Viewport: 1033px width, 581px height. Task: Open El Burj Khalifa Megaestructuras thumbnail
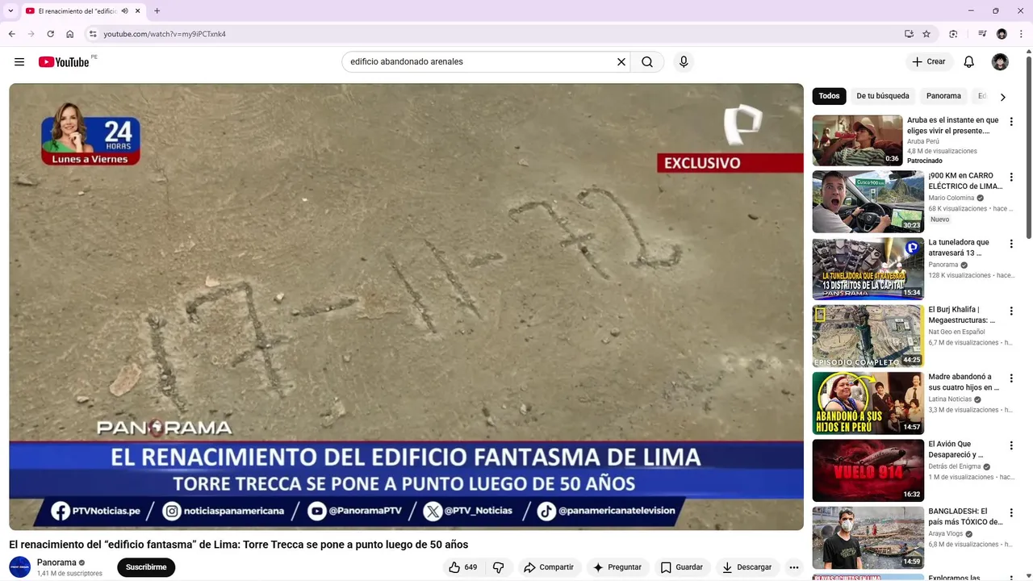[x=868, y=336]
